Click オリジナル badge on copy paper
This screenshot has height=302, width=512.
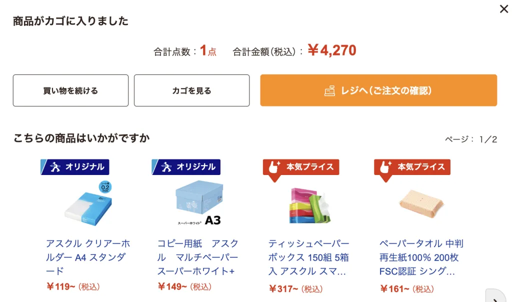186,167
